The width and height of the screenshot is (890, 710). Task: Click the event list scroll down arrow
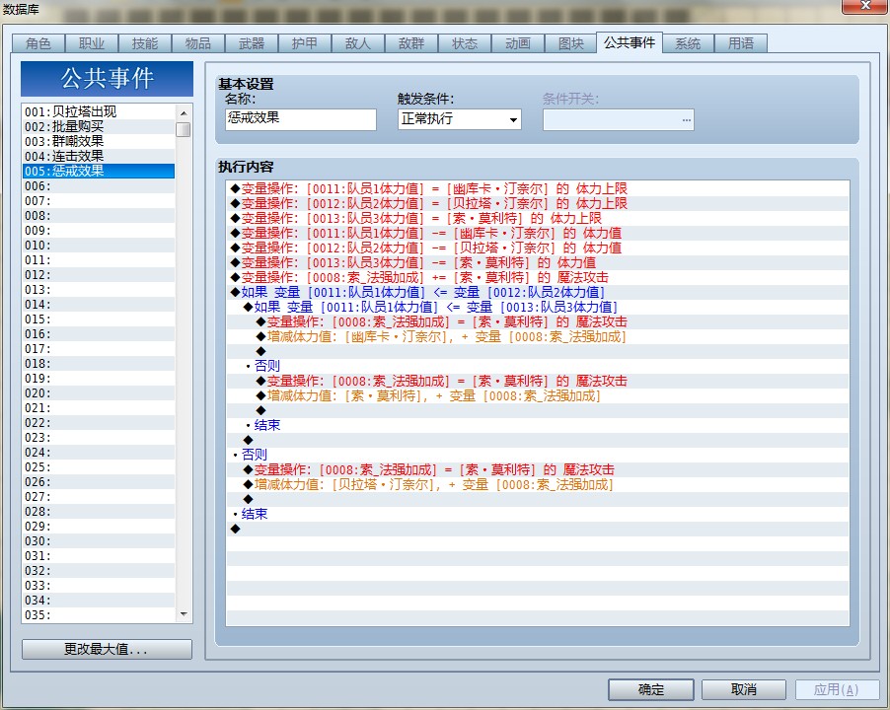pos(184,614)
